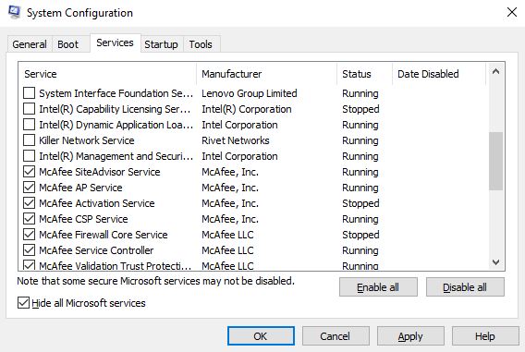
Task: Click Stopped status of Intel Capability Licensing
Action: click(360, 109)
